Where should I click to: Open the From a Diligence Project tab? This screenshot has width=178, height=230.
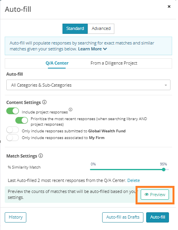[114, 63]
